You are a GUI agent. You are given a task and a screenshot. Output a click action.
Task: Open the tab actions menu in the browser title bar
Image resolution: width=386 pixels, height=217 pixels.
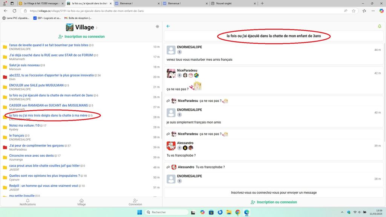(12, 3)
